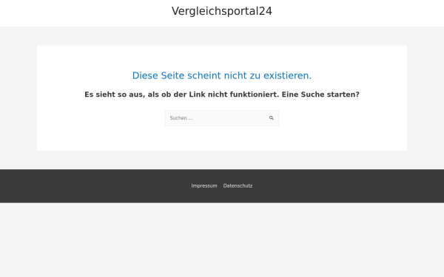Submit search with the magnifying glass icon
This screenshot has width=444, height=277.
(272, 118)
